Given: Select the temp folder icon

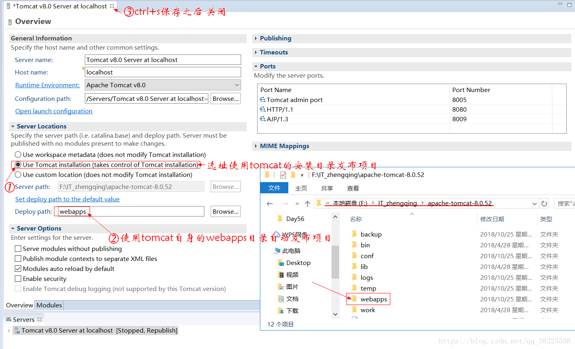Looking at the screenshot, I should 354,288.
